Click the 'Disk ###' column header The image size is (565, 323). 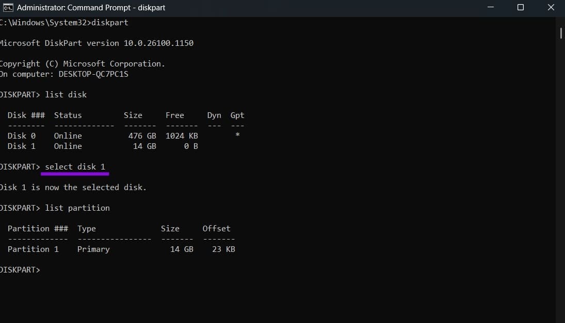26,115
